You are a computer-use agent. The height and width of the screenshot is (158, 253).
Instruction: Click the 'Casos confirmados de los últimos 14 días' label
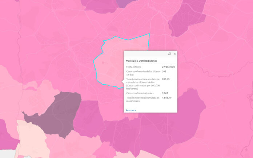(142, 73)
